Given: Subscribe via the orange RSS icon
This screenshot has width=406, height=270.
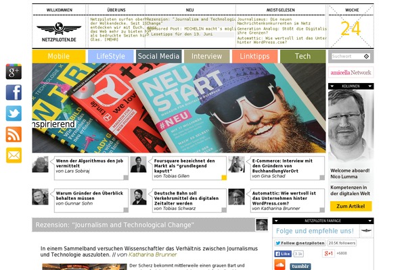Looking at the screenshot, I should pos(14,134).
